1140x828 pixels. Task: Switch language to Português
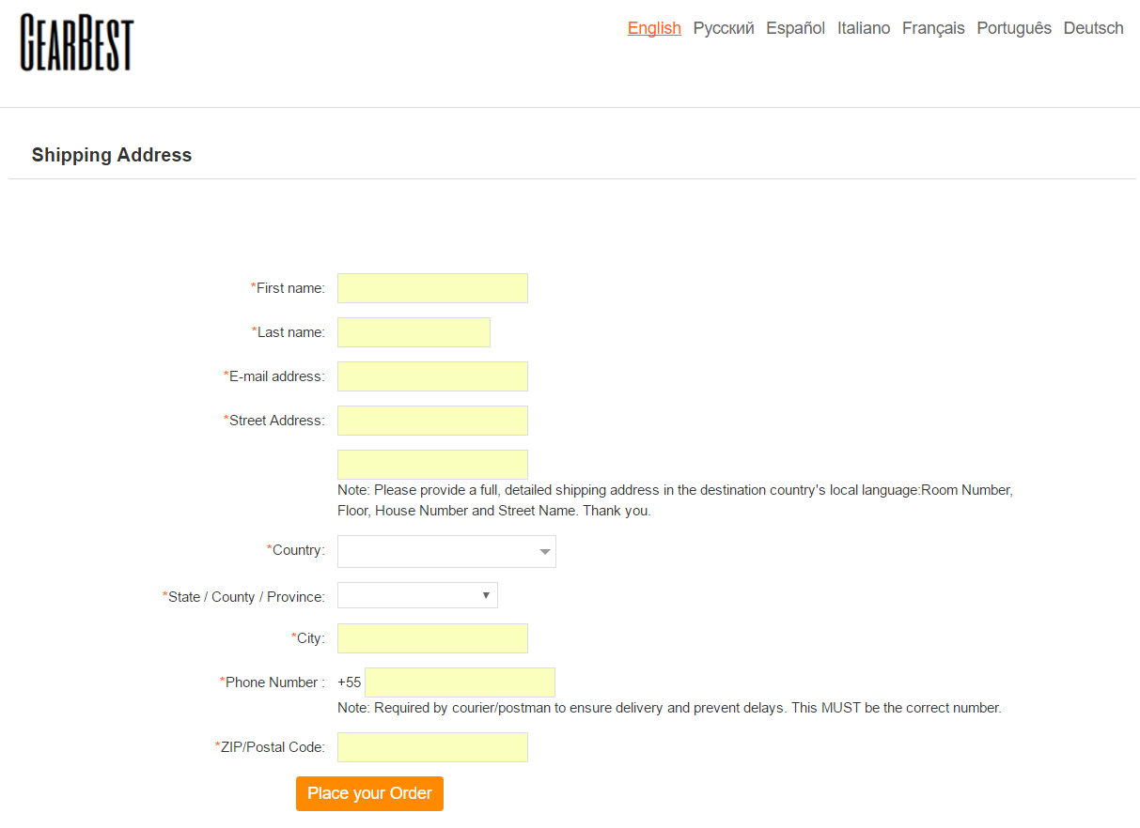pyautogui.click(x=1014, y=28)
